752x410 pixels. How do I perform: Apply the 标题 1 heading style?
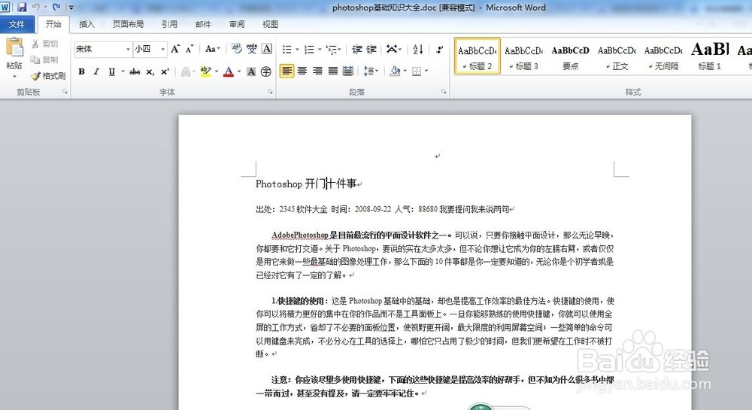pyautogui.click(x=710, y=56)
